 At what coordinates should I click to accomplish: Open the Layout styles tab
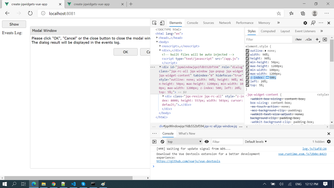[x=285, y=31]
